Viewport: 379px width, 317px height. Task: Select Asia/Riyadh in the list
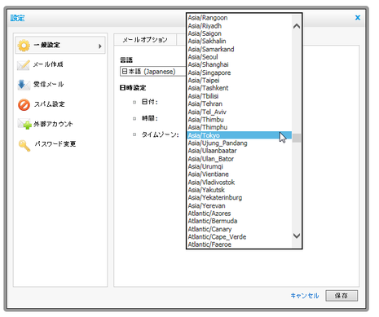tap(239, 26)
